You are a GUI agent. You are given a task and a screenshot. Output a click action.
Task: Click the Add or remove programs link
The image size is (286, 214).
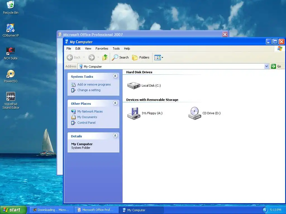(94, 84)
